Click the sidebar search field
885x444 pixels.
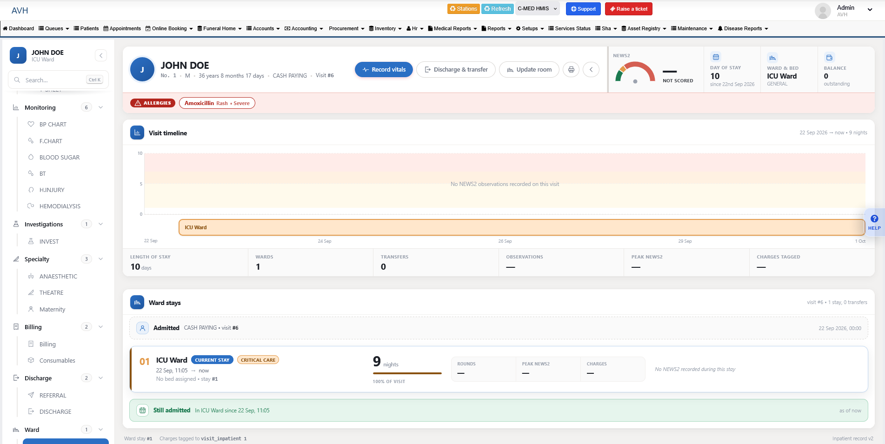point(58,80)
